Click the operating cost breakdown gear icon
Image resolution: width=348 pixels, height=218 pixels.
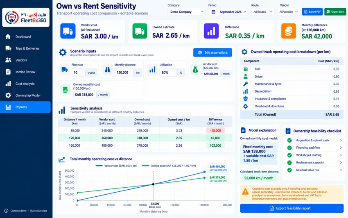pos(244,52)
